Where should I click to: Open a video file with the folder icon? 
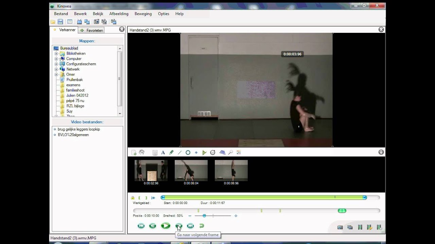(x=53, y=22)
